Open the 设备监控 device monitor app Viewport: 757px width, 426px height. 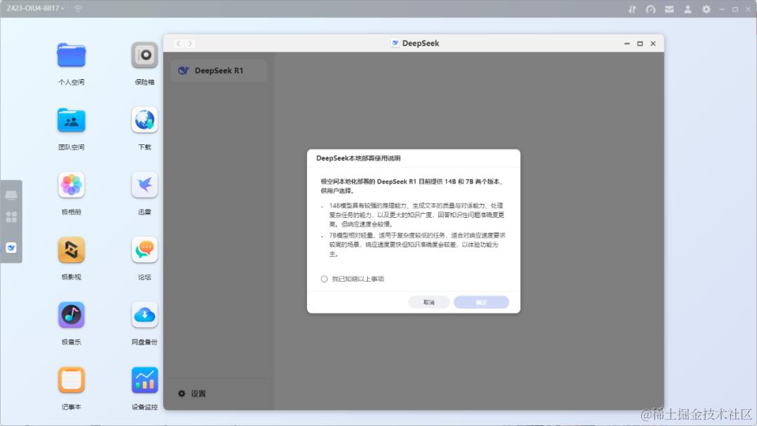pyautogui.click(x=144, y=379)
